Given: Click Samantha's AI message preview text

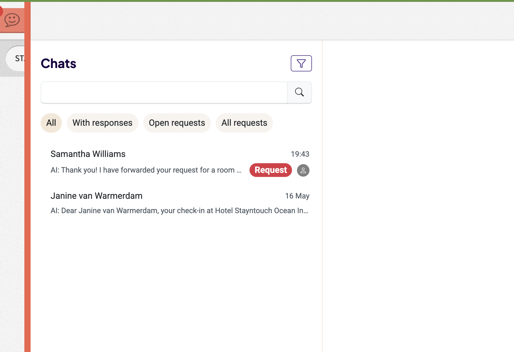Looking at the screenshot, I should [x=146, y=170].
